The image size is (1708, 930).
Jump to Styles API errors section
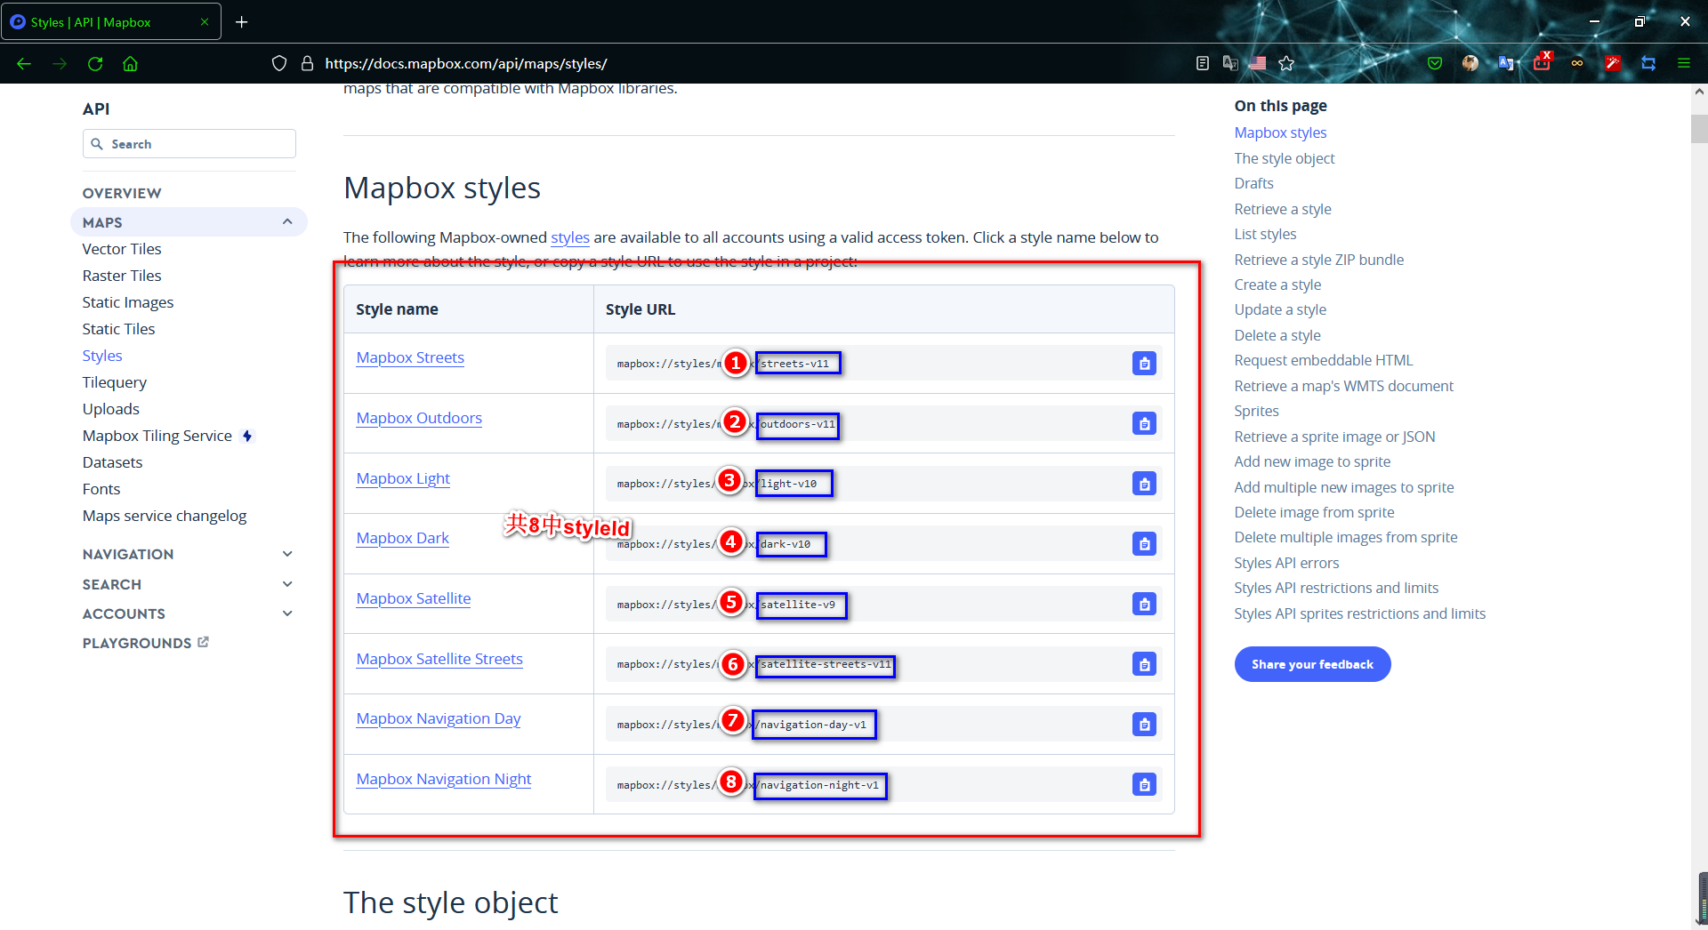(1286, 563)
